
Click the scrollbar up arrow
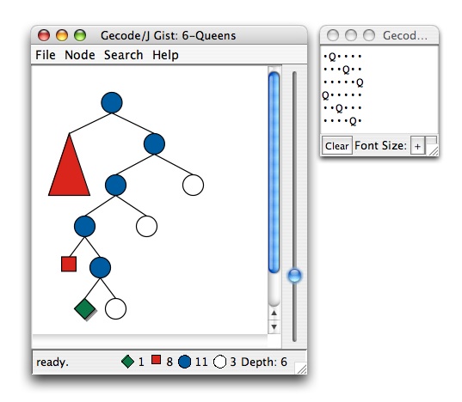[274, 314]
